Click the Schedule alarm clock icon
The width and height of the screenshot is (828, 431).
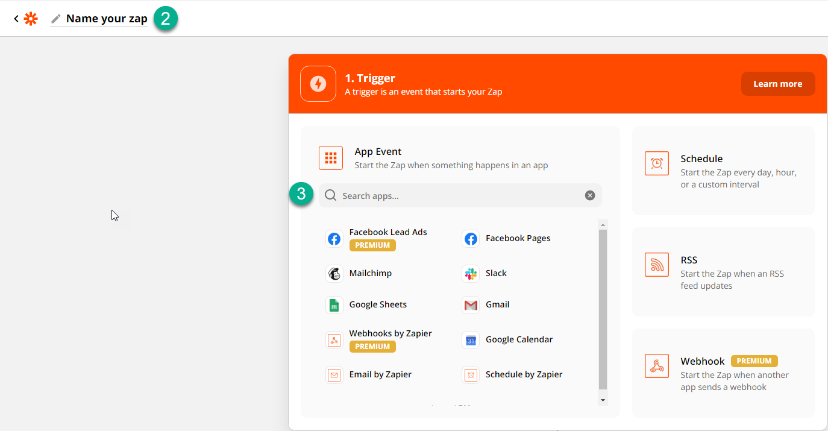[x=657, y=163]
